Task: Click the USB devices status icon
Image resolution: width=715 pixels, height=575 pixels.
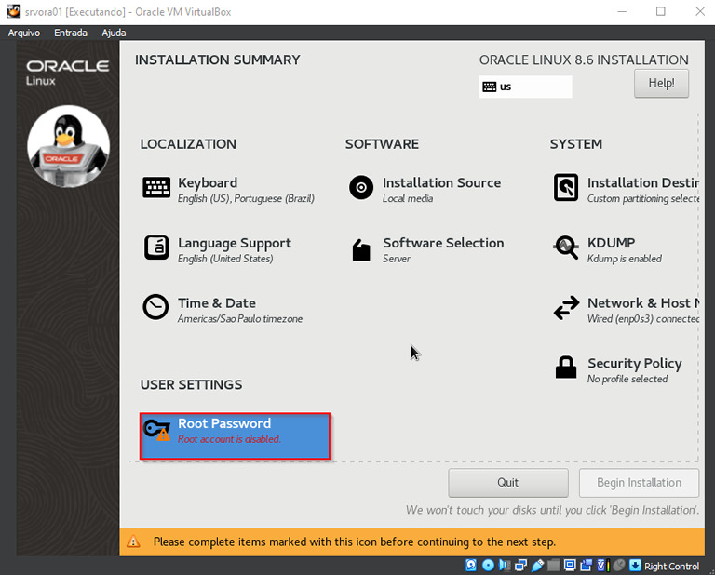Action: point(537,566)
